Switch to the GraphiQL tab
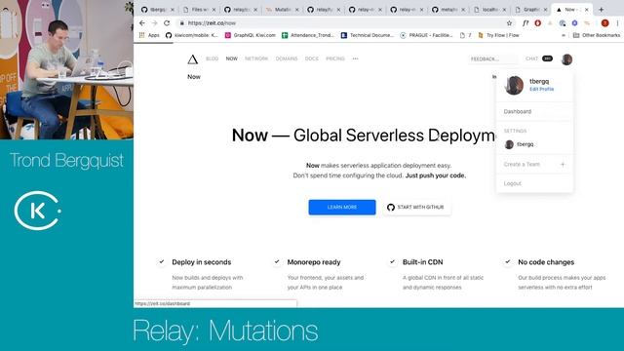This screenshot has height=351, width=624. (x=531, y=9)
